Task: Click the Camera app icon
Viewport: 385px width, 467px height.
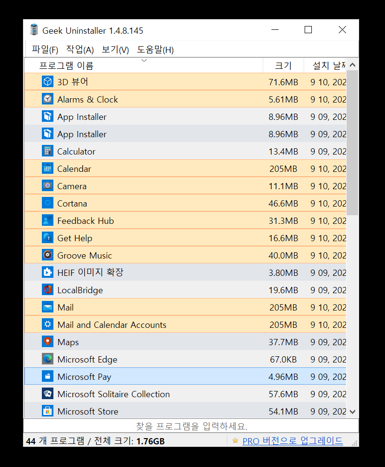Action: (x=48, y=185)
